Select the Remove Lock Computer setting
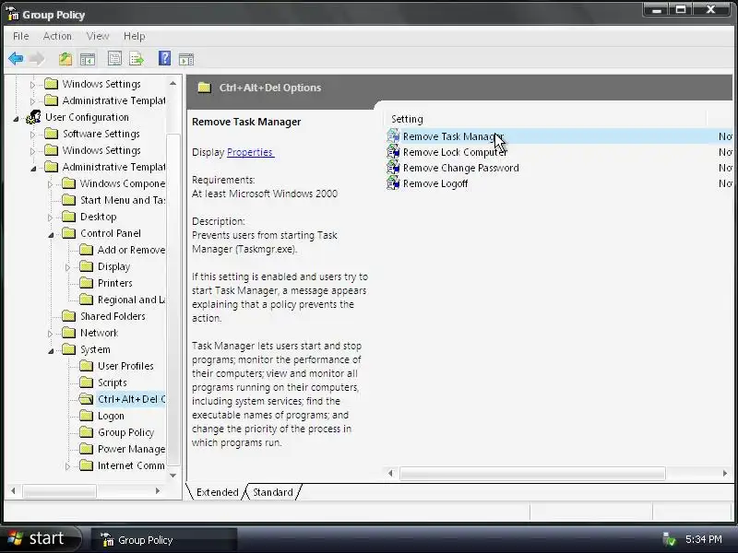This screenshot has width=738, height=553. tap(455, 152)
